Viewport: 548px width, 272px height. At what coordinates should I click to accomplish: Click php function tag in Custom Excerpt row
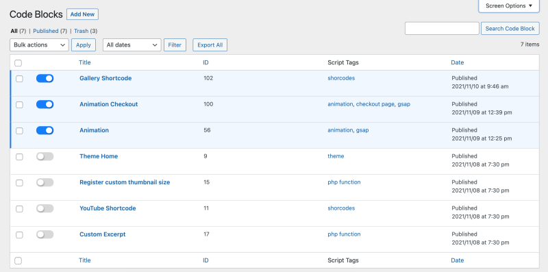tap(344, 234)
